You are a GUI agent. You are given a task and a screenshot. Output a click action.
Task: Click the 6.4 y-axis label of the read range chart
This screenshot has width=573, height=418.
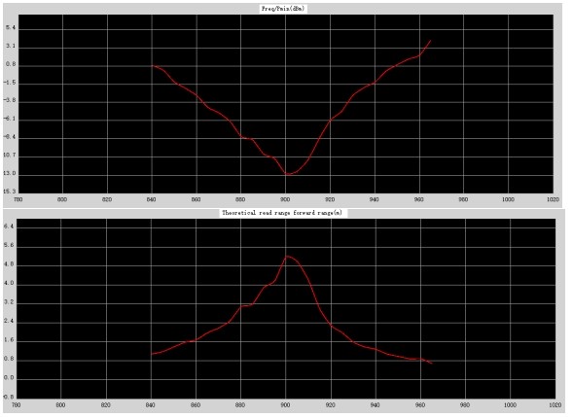pyautogui.click(x=9, y=226)
